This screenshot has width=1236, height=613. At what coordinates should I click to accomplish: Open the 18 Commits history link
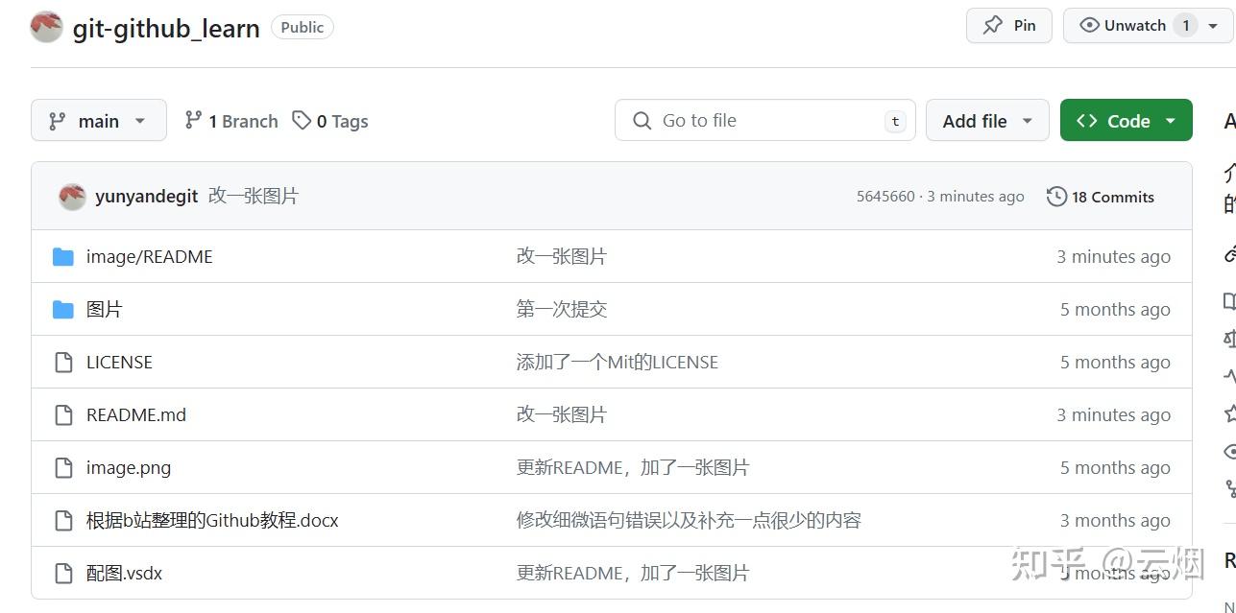1101,197
